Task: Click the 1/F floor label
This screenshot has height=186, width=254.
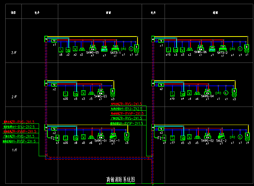Action: (15, 150)
